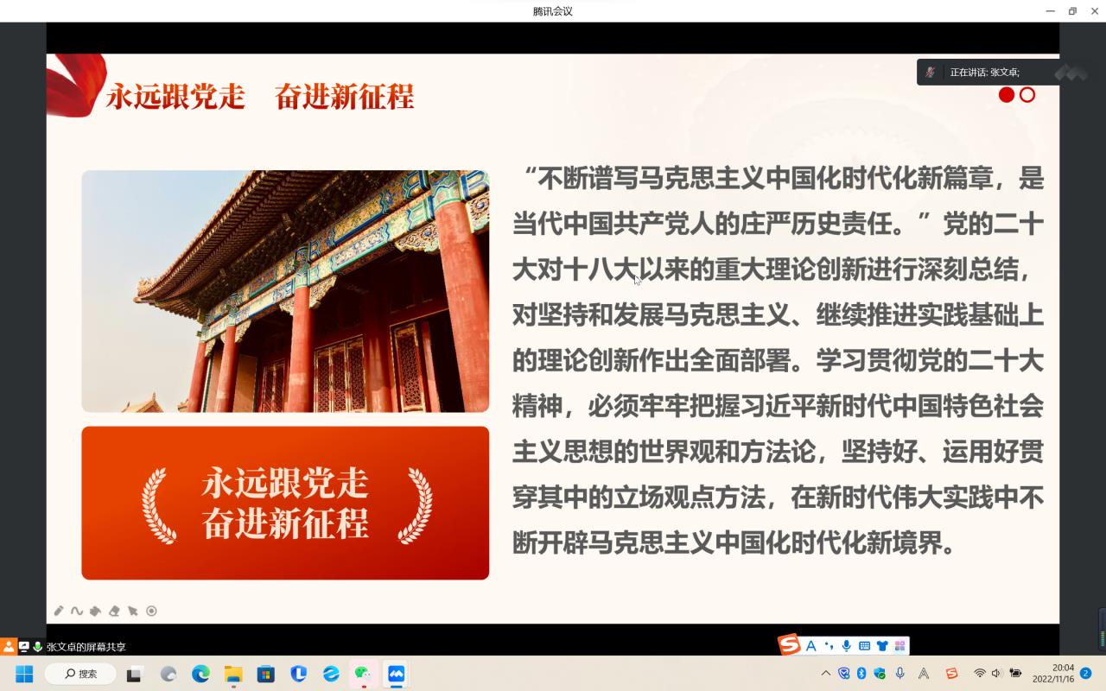
Task: Open the notification center badge
Action: tap(1086, 674)
